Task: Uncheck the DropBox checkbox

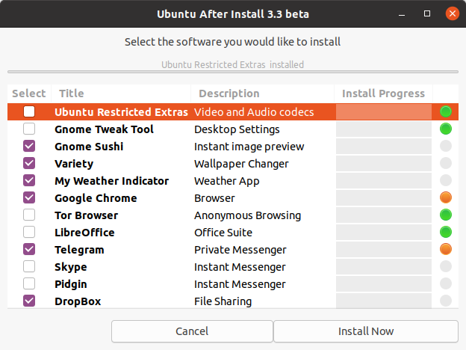Action: click(29, 301)
